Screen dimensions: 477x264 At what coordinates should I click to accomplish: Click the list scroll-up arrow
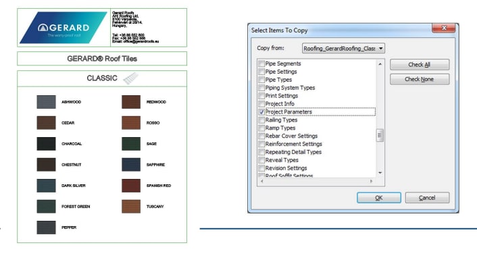pos(380,64)
